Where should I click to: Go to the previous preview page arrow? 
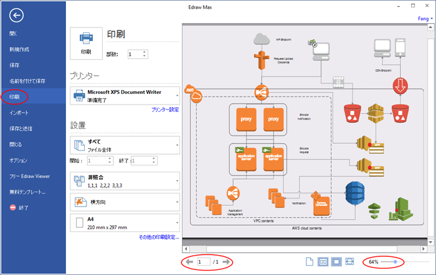(x=189, y=262)
